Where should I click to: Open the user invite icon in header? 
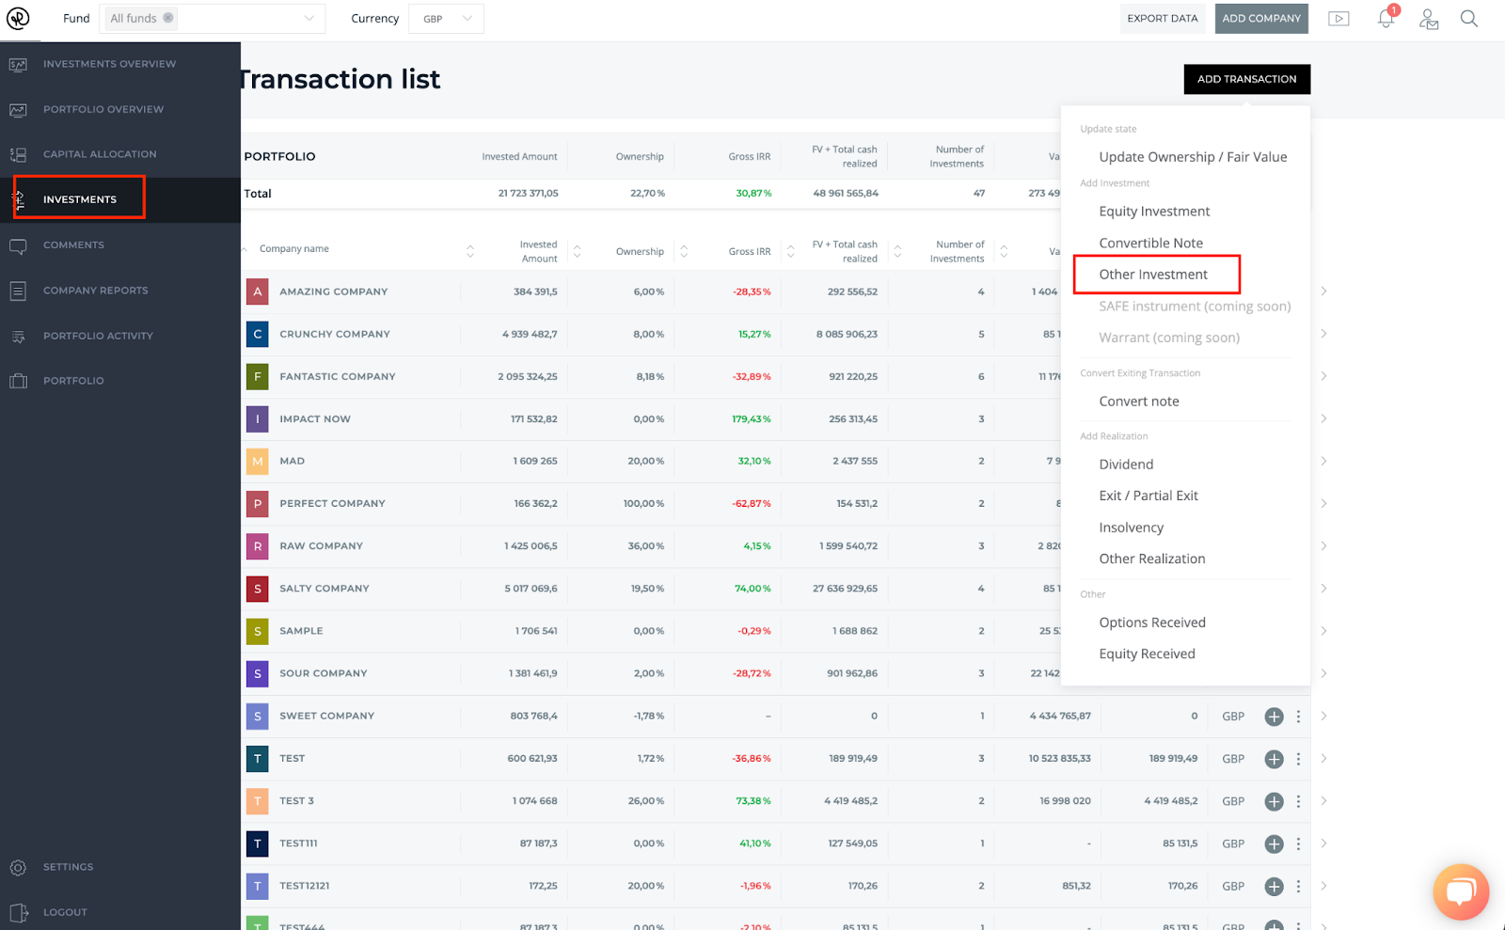click(1429, 19)
